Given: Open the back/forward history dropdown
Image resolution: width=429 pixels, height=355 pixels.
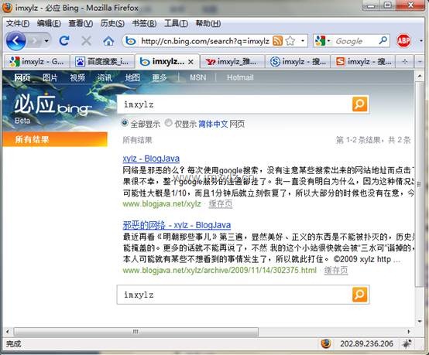Looking at the screenshot, I should click(46, 41).
